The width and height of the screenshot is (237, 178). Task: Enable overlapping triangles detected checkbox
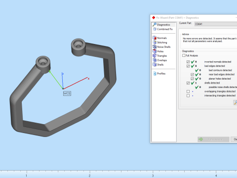coord(188,91)
